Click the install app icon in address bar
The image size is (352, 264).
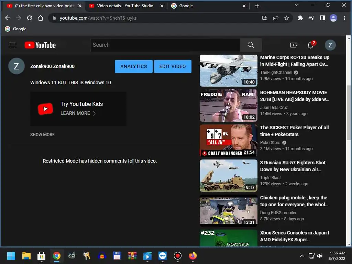tap(264, 18)
